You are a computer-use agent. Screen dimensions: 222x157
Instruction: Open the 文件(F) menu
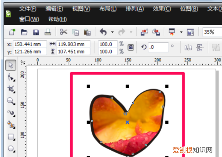click(x=28, y=9)
